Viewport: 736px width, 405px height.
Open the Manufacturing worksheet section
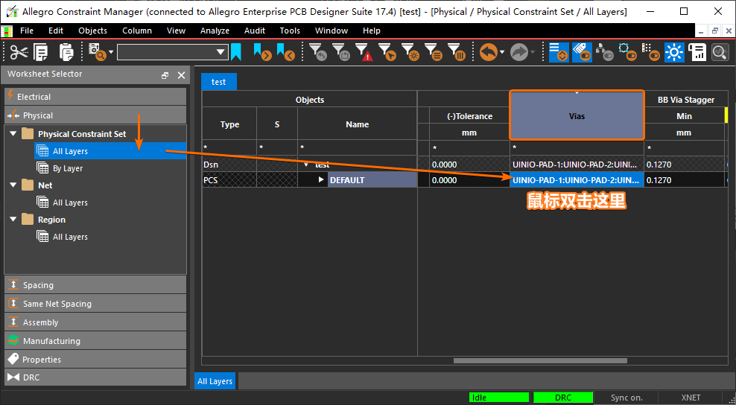[x=51, y=341]
